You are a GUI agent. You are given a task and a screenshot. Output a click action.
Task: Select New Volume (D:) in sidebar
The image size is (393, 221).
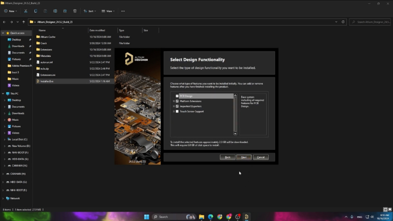(21, 146)
